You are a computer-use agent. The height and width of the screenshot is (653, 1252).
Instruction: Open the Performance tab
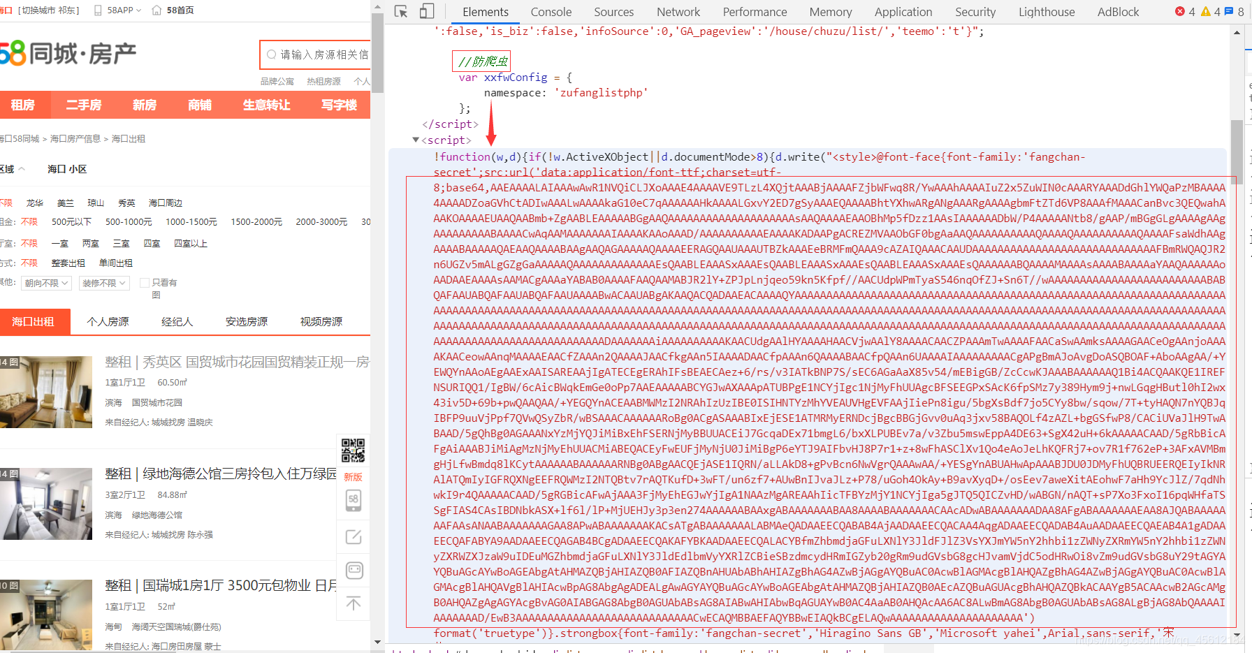tap(755, 12)
